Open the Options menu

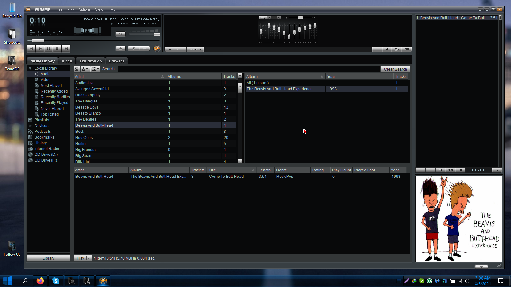click(x=85, y=9)
